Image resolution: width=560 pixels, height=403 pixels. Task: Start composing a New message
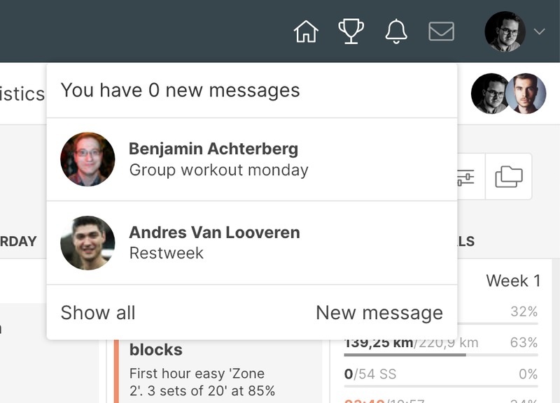379,313
